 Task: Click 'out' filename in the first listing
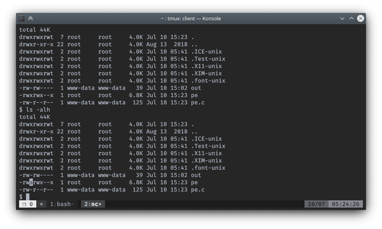pyautogui.click(x=196, y=88)
